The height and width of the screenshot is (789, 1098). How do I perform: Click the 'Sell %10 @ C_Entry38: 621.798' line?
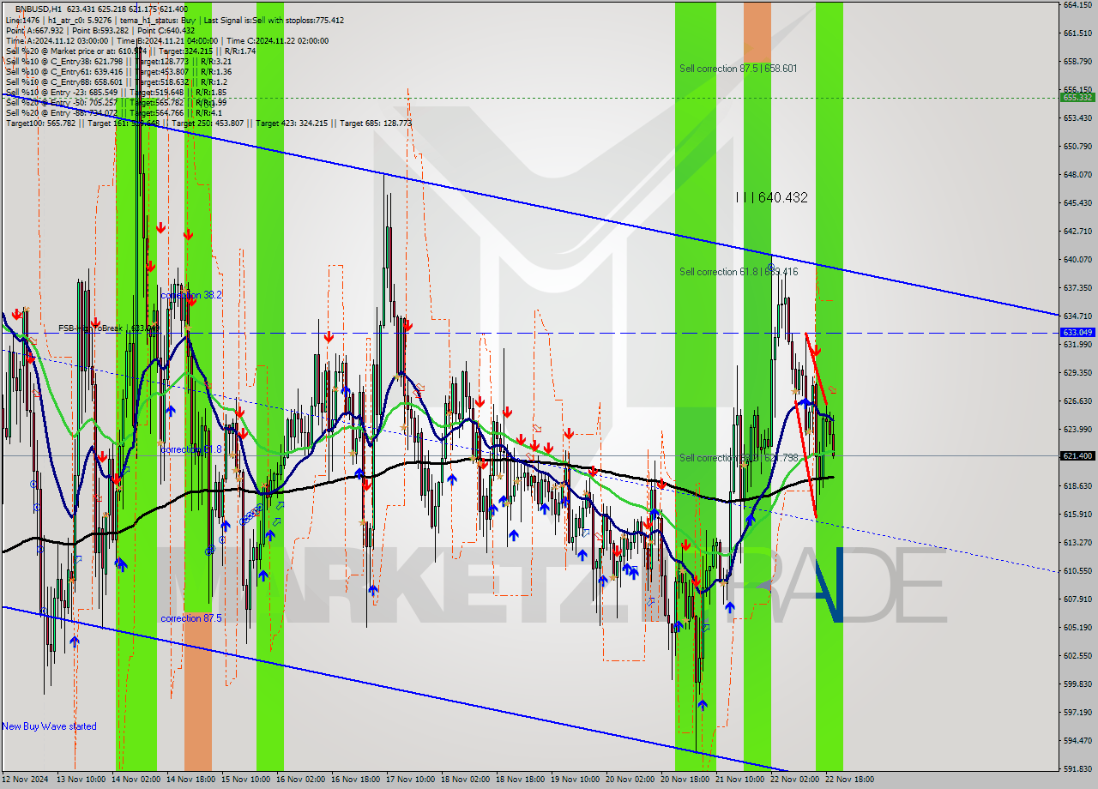pyautogui.click(x=118, y=61)
